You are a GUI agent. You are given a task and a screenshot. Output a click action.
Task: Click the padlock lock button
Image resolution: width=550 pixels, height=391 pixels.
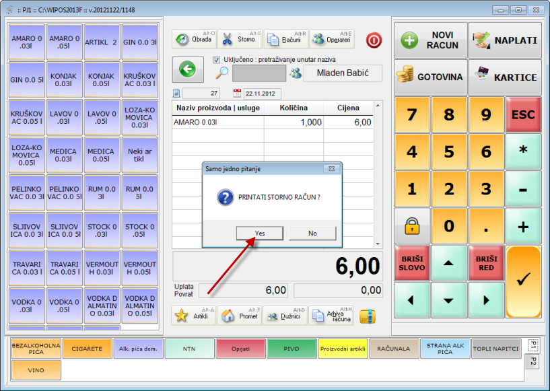[412, 227]
